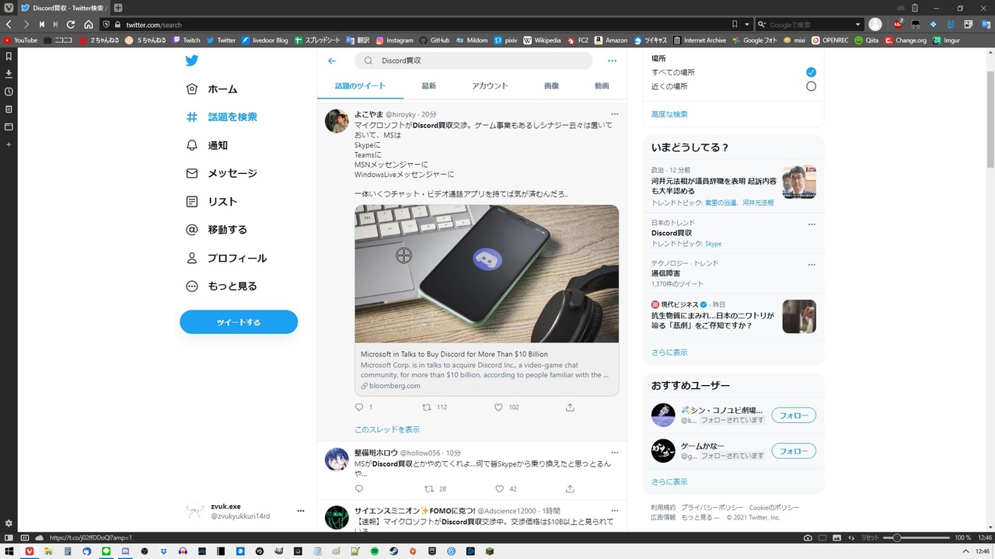Image resolution: width=995 pixels, height=559 pixels.
Task: Open the Downloads side panel
Action: (x=9, y=74)
